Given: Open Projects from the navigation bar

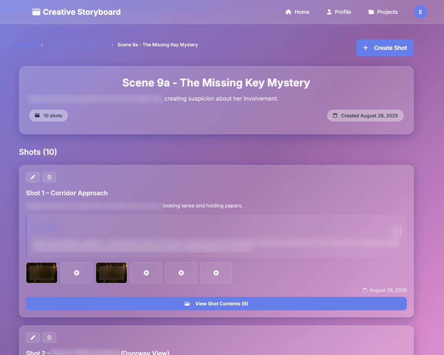Looking at the screenshot, I should (383, 12).
